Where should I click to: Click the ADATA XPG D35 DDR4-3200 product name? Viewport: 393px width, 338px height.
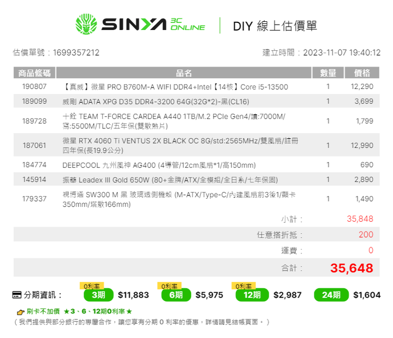tap(156, 102)
